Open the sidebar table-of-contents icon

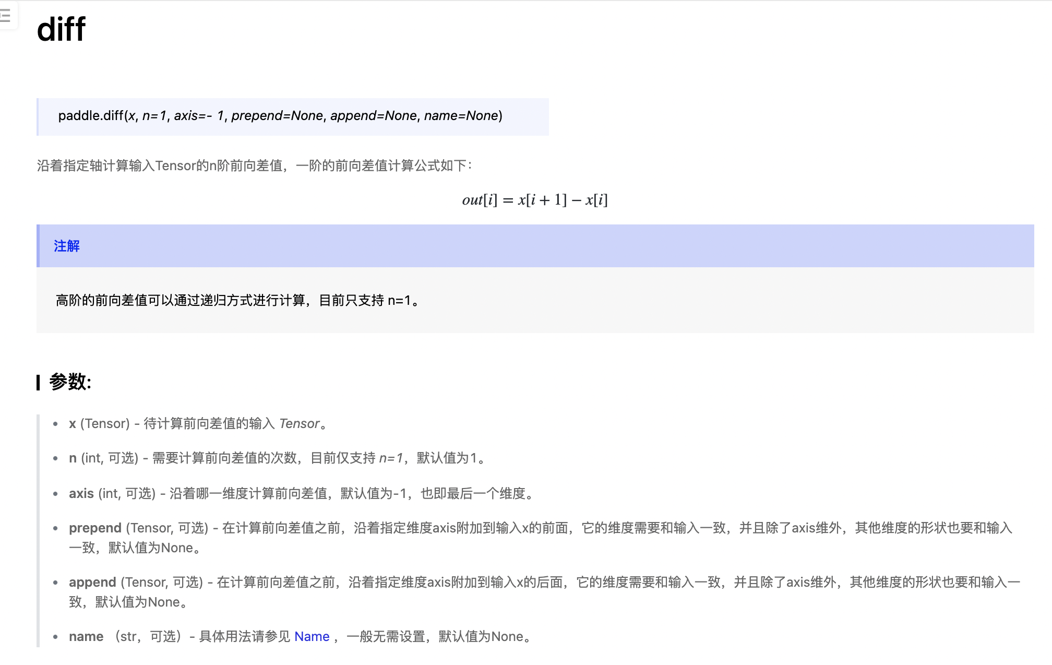coord(5,16)
